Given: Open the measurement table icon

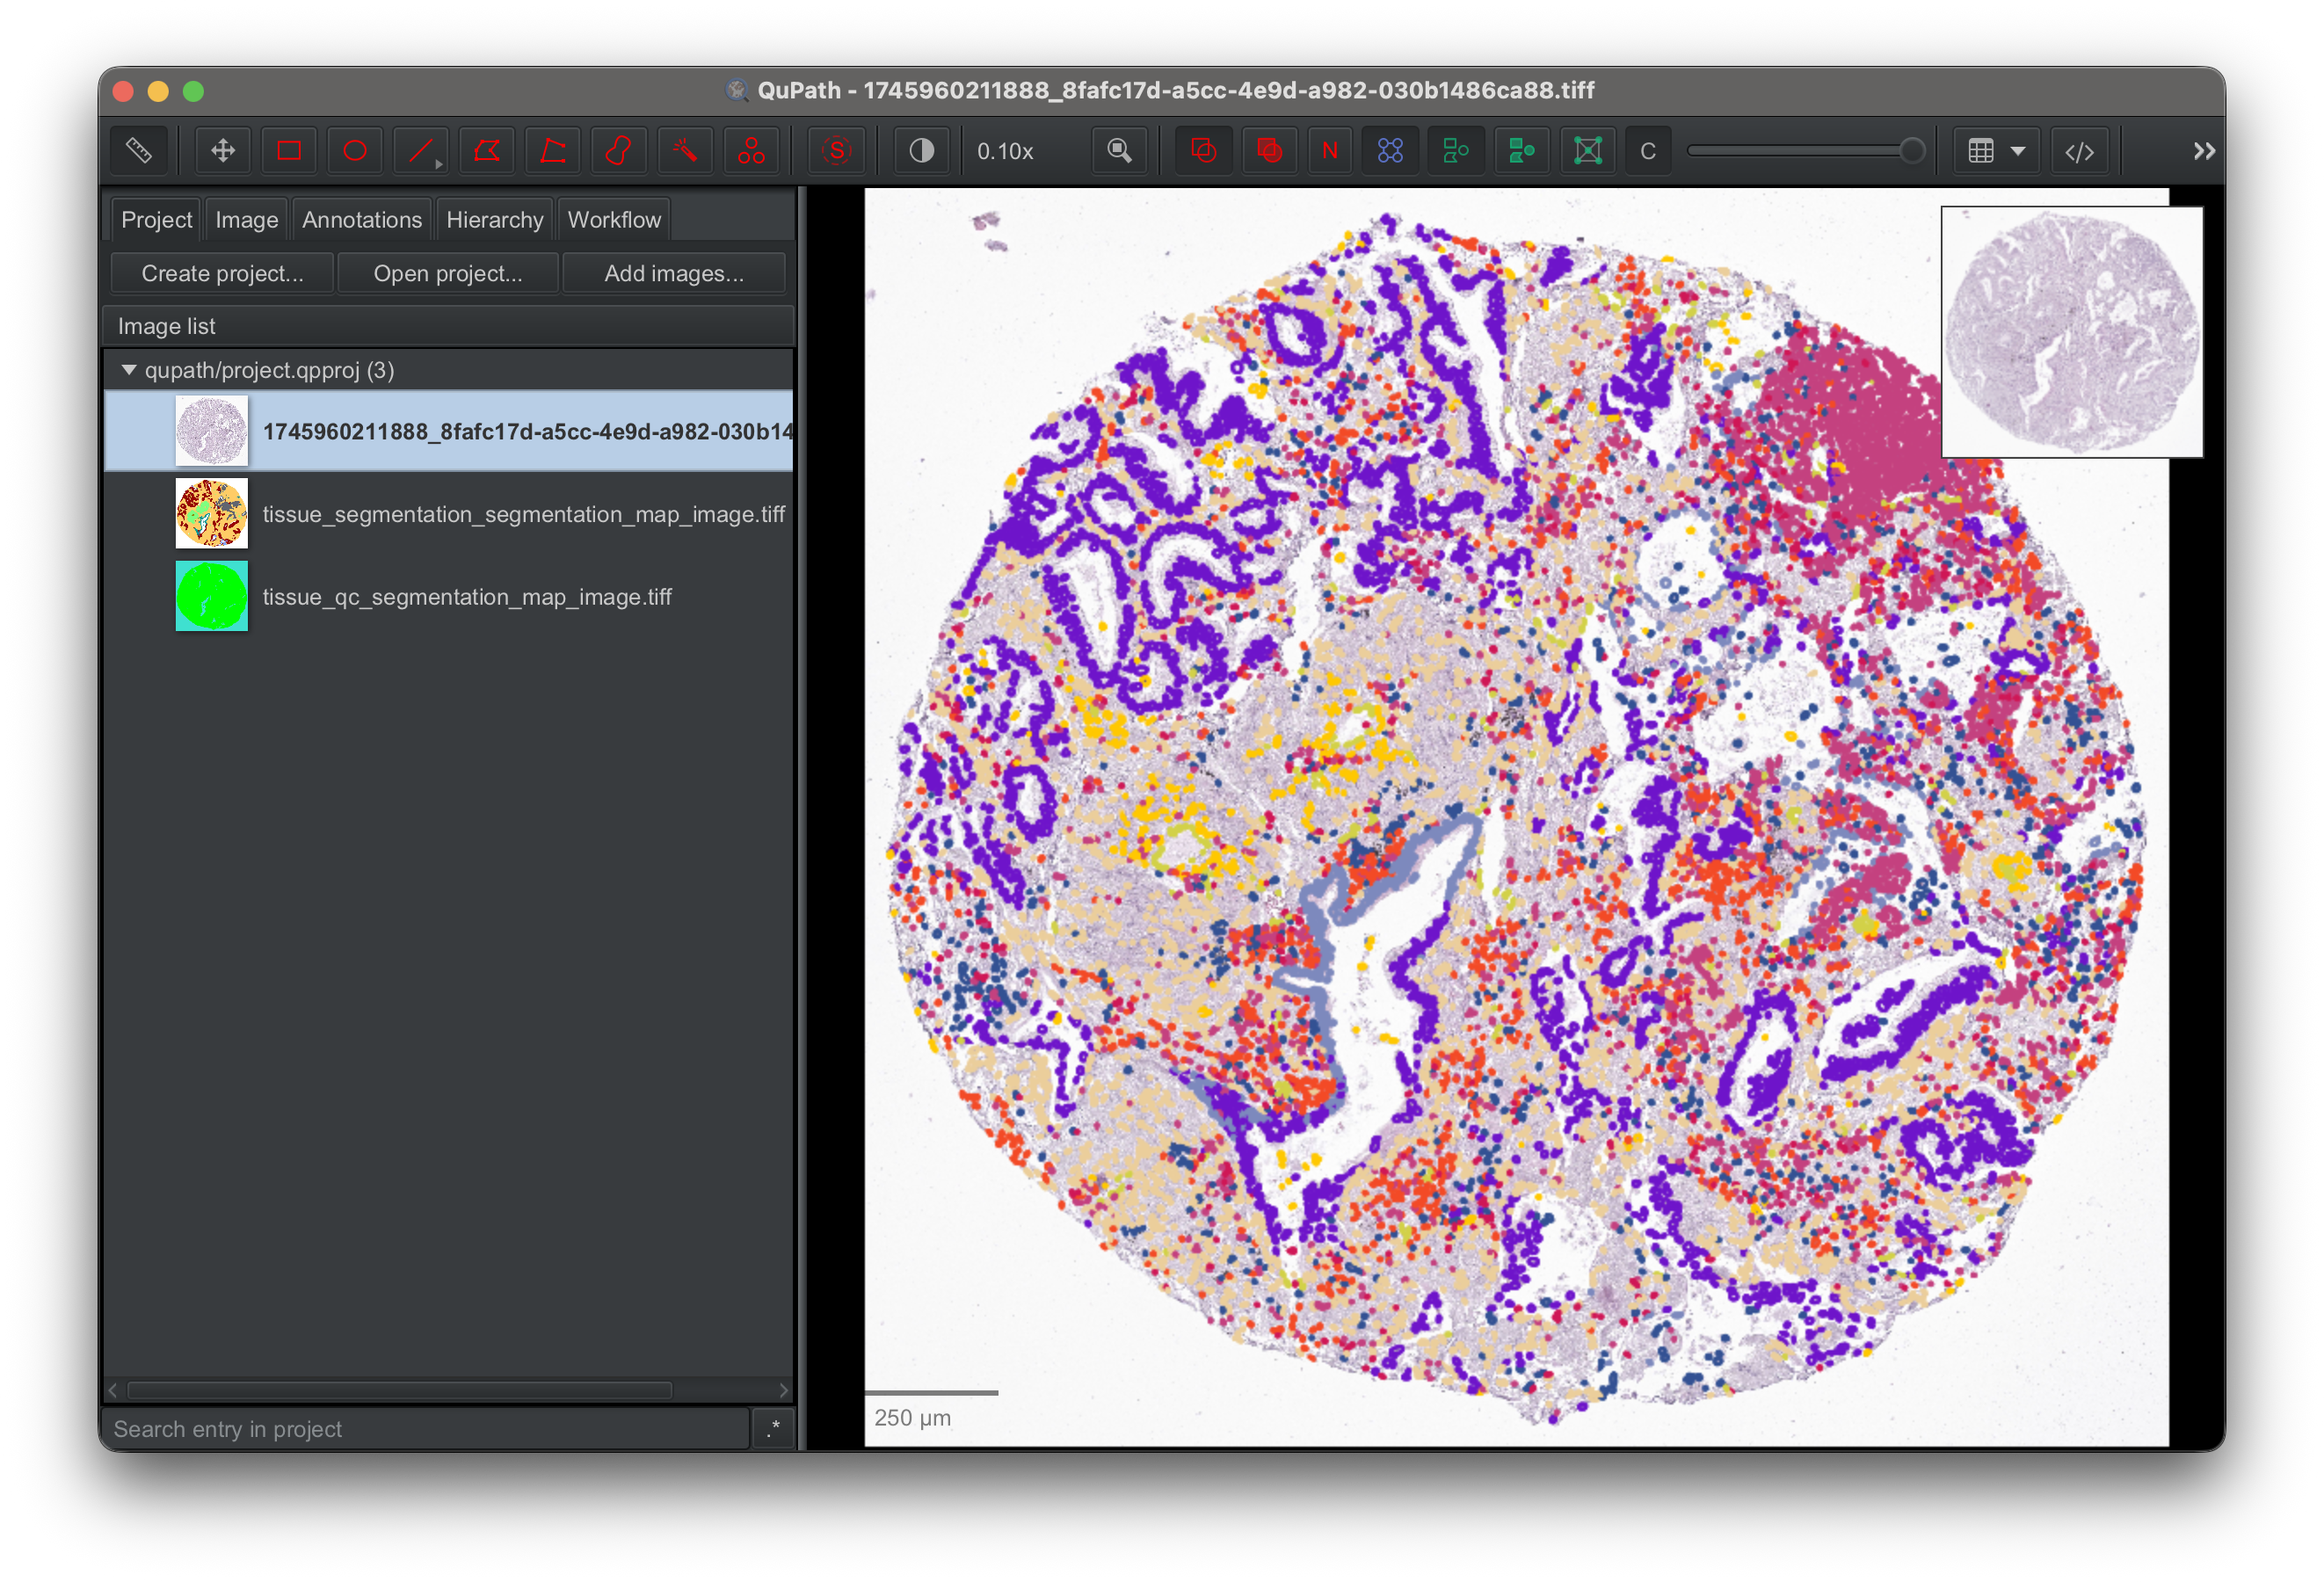Looking at the screenshot, I should [1981, 151].
